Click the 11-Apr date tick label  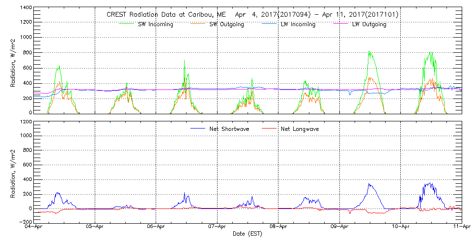point(461,227)
